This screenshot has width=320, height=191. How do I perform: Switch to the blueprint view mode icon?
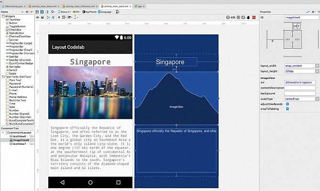42,12
